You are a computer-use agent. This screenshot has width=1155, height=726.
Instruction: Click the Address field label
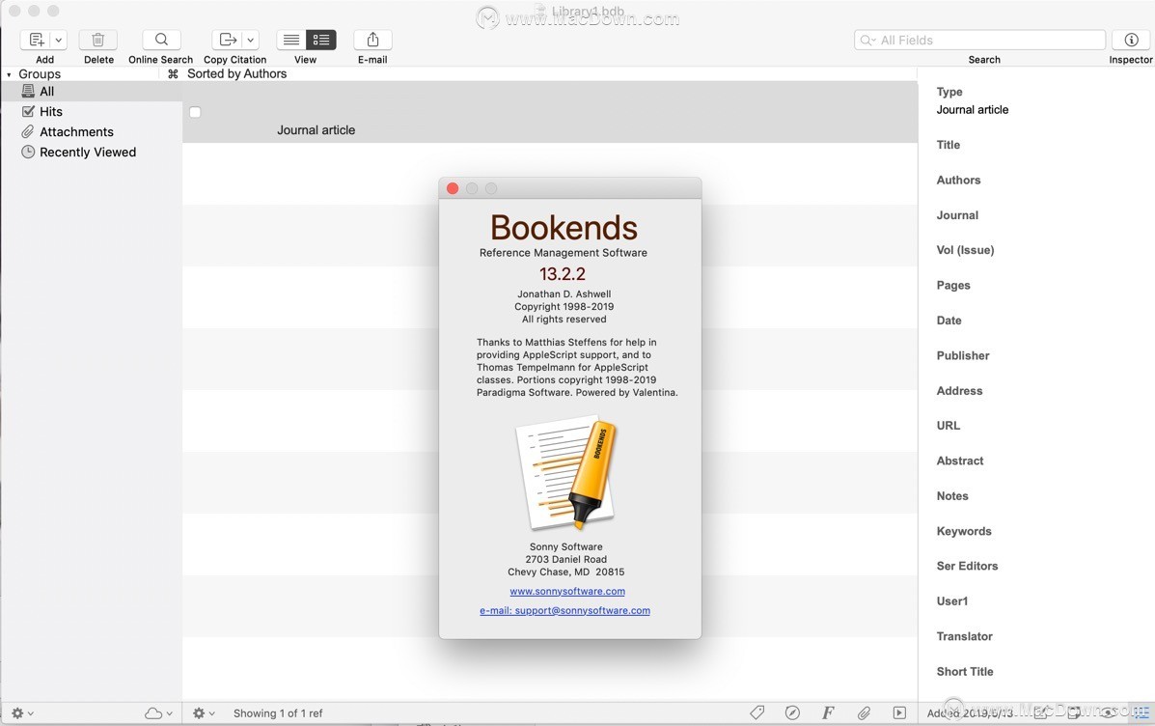click(x=959, y=391)
